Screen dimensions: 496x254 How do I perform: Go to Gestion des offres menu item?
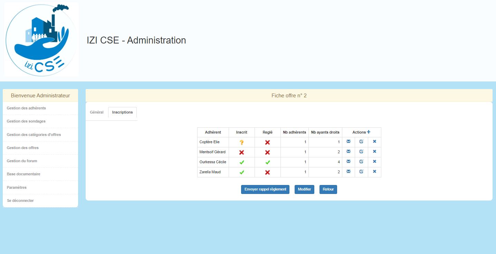[x=23, y=148]
